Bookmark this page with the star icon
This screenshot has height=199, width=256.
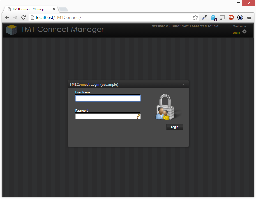click(195, 18)
